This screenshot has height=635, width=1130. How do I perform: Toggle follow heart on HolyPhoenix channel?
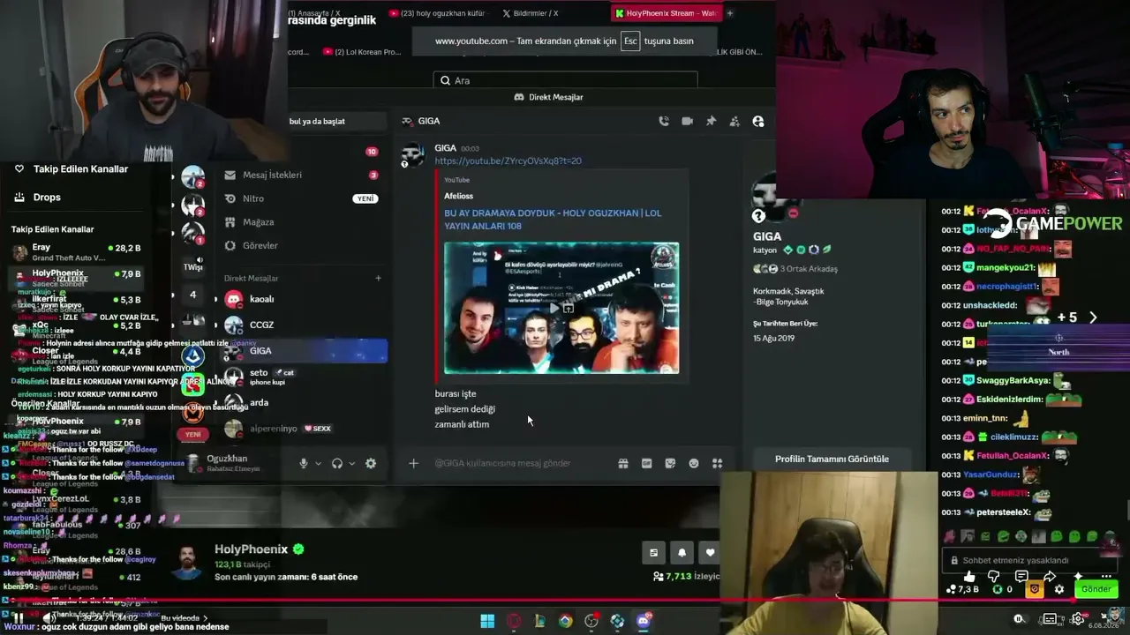coord(711,553)
